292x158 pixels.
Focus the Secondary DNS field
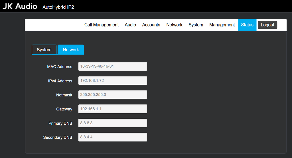coord(113,137)
